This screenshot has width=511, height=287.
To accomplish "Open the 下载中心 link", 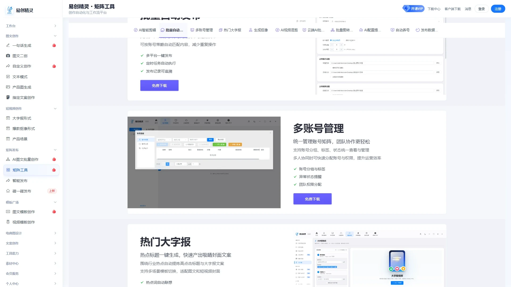I will point(434,9).
